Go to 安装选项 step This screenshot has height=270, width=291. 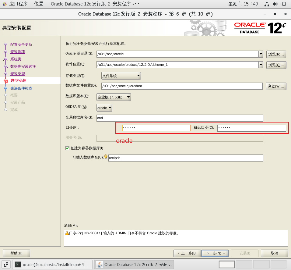[x=18, y=52]
